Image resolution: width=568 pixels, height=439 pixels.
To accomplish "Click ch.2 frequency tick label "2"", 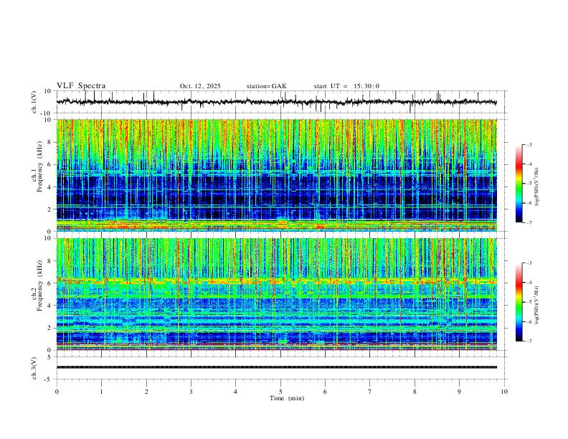I will pyautogui.click(x=49, y=328).
